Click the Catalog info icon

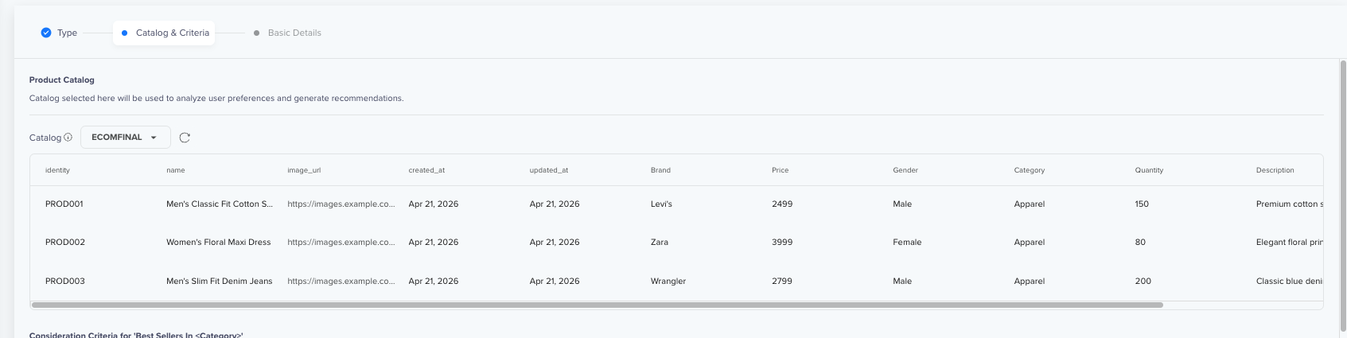[68, 137]
